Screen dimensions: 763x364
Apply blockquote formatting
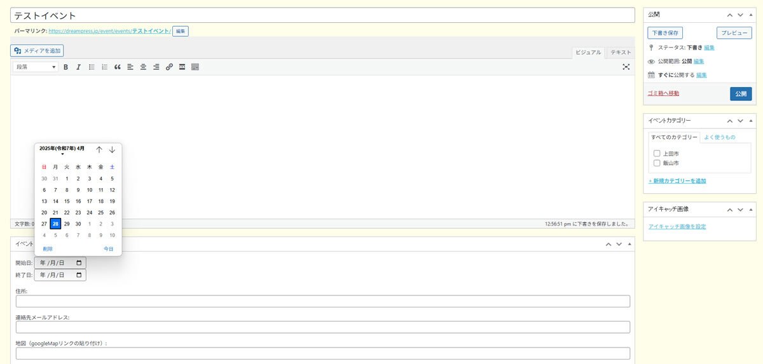pyautogui.click(x=117, y=67)
